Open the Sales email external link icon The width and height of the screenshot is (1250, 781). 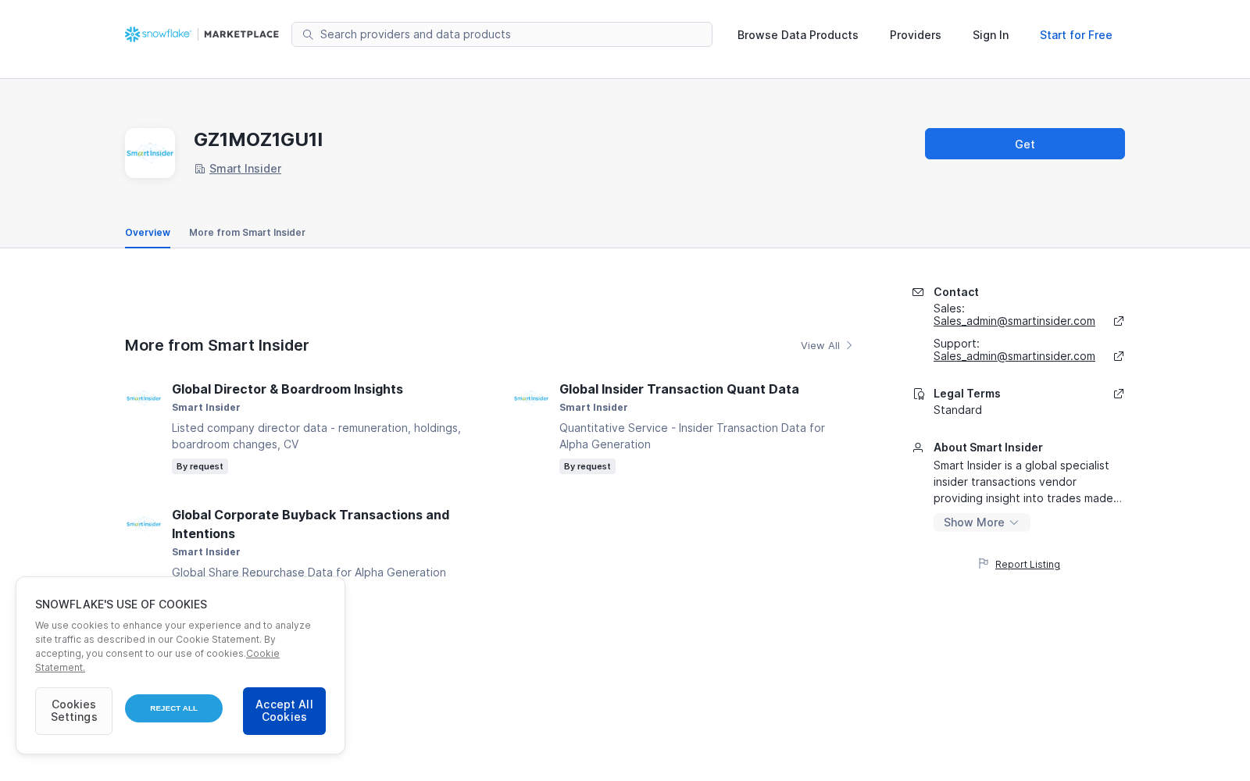coord(1119,321)
